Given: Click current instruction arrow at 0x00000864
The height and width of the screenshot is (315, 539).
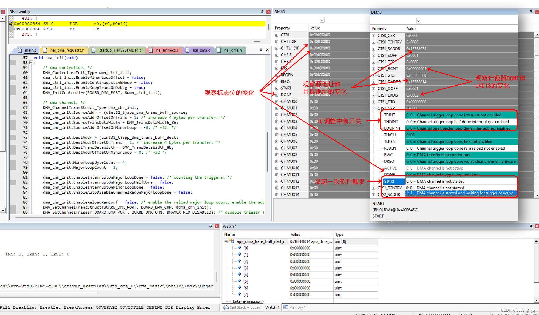Looking at the screenshot, I should point(11,24).
